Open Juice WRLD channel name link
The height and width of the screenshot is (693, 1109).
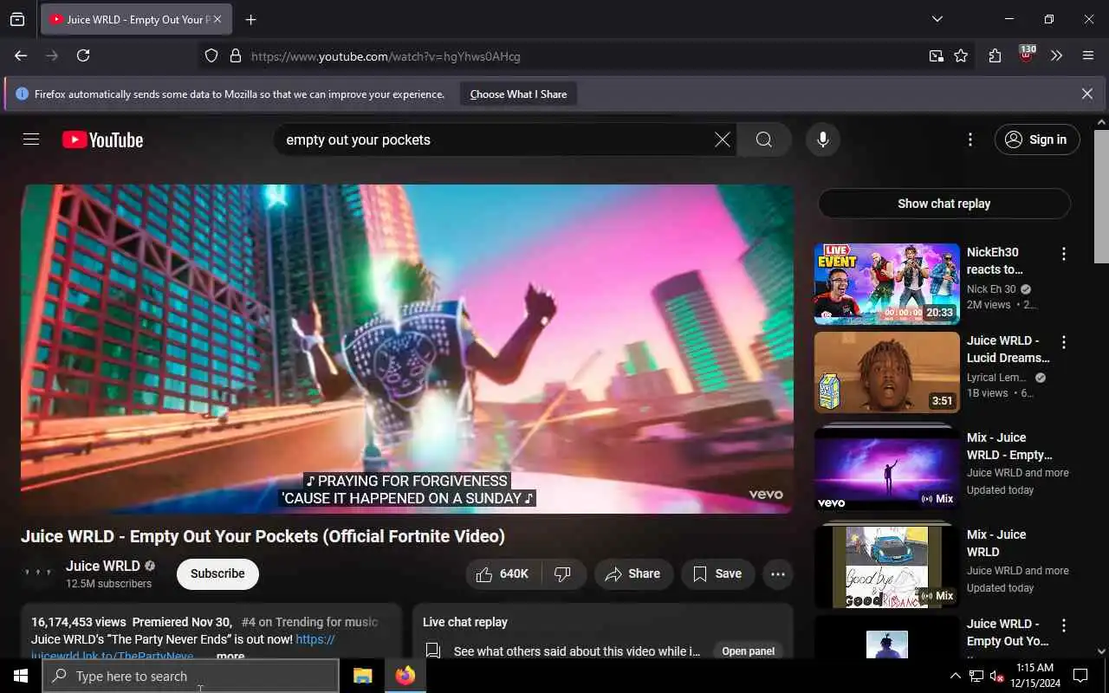click(x=102, y=566)
